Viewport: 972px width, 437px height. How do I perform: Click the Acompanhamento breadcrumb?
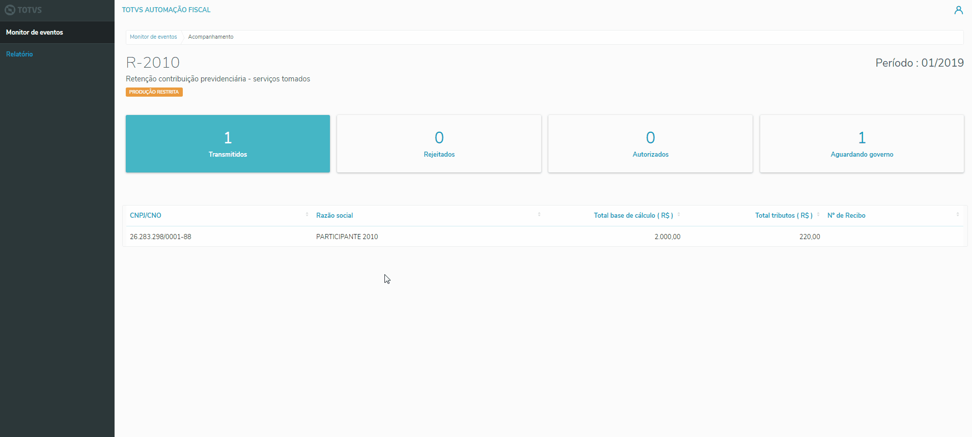211,37
